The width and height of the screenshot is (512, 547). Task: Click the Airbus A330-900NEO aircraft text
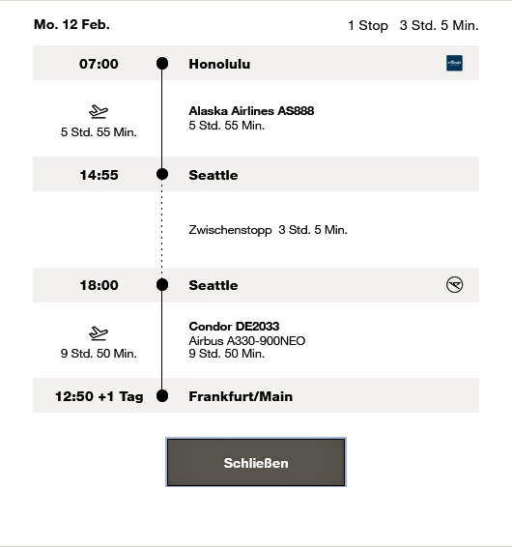point(247,340)
